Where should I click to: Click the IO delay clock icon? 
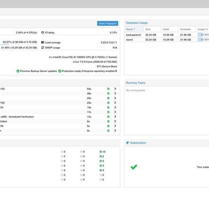coord(43,33)
